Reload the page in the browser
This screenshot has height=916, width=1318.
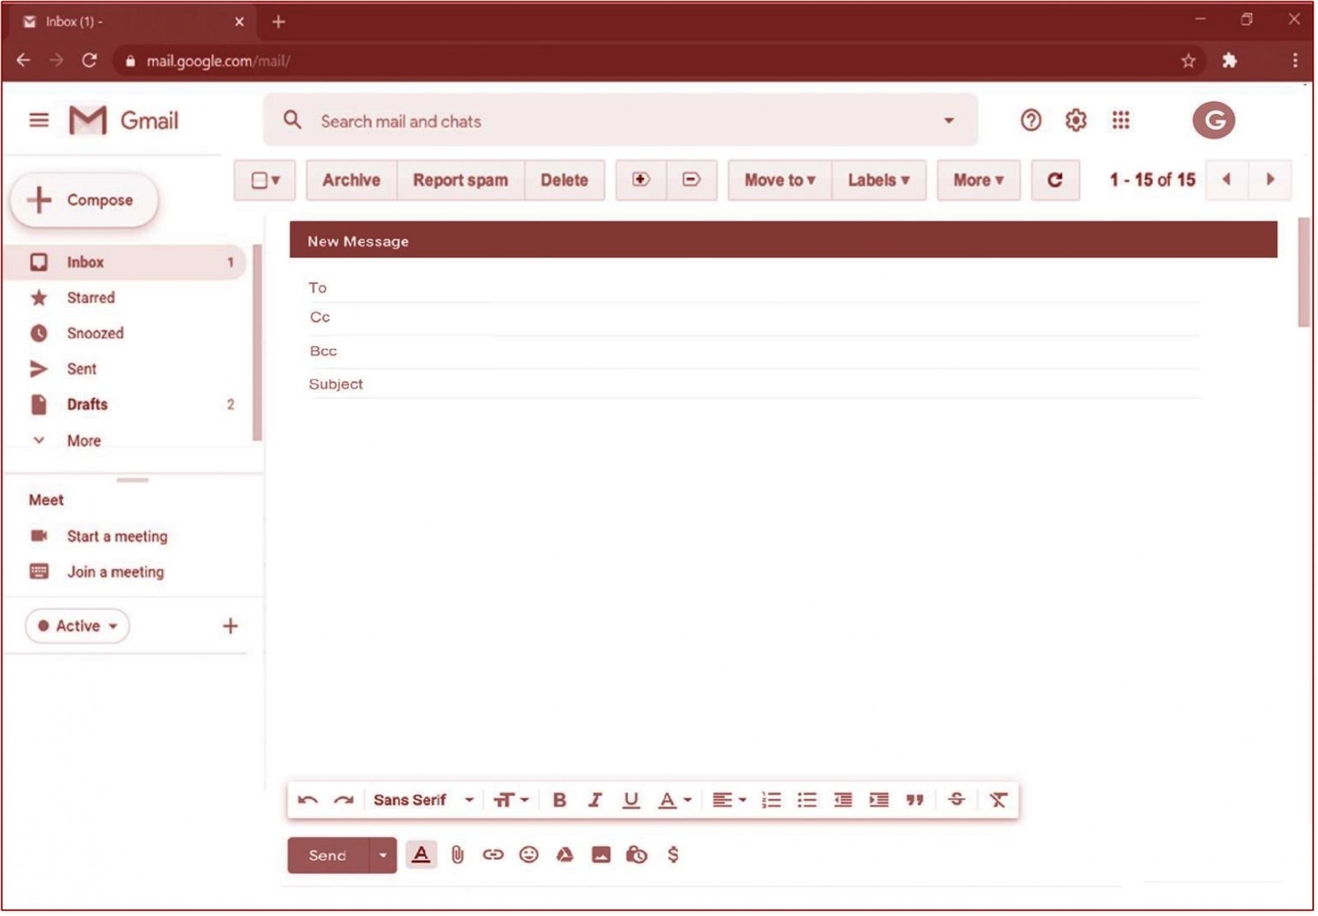pyautogui.click(x=89, y=61)
